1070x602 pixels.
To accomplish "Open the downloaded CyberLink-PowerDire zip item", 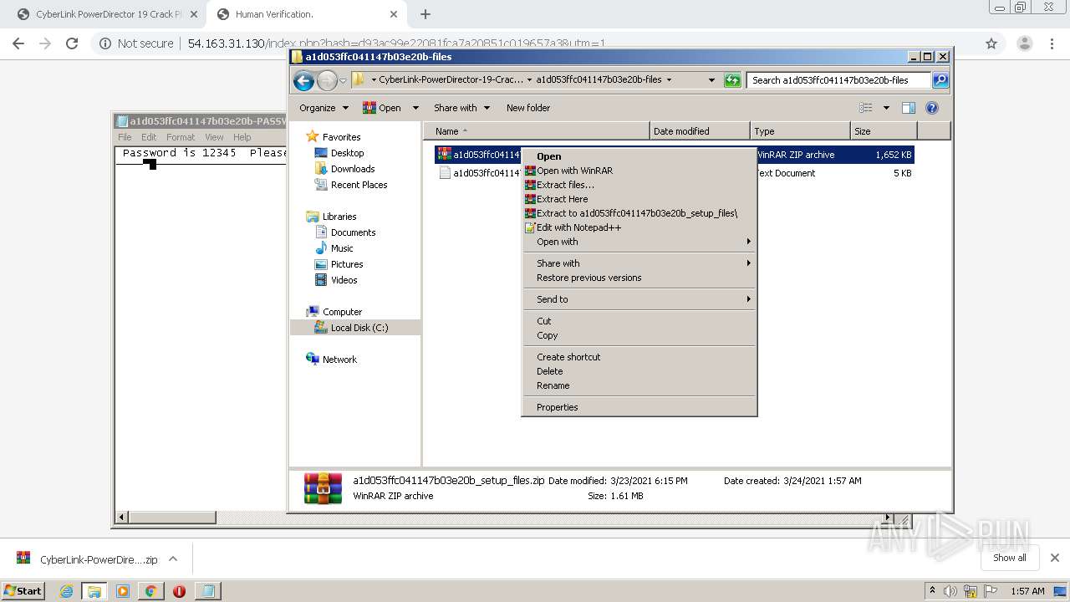I will coord(87,559).
